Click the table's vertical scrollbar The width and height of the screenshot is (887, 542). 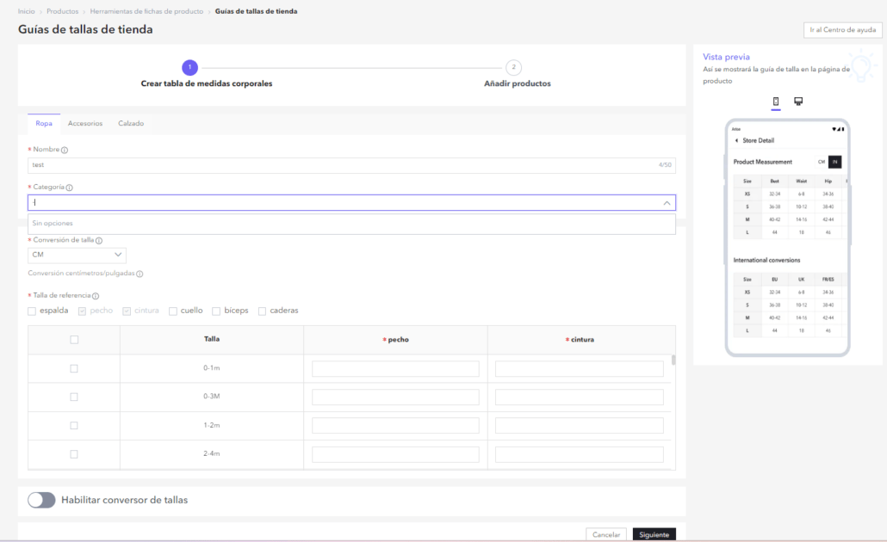673,360
